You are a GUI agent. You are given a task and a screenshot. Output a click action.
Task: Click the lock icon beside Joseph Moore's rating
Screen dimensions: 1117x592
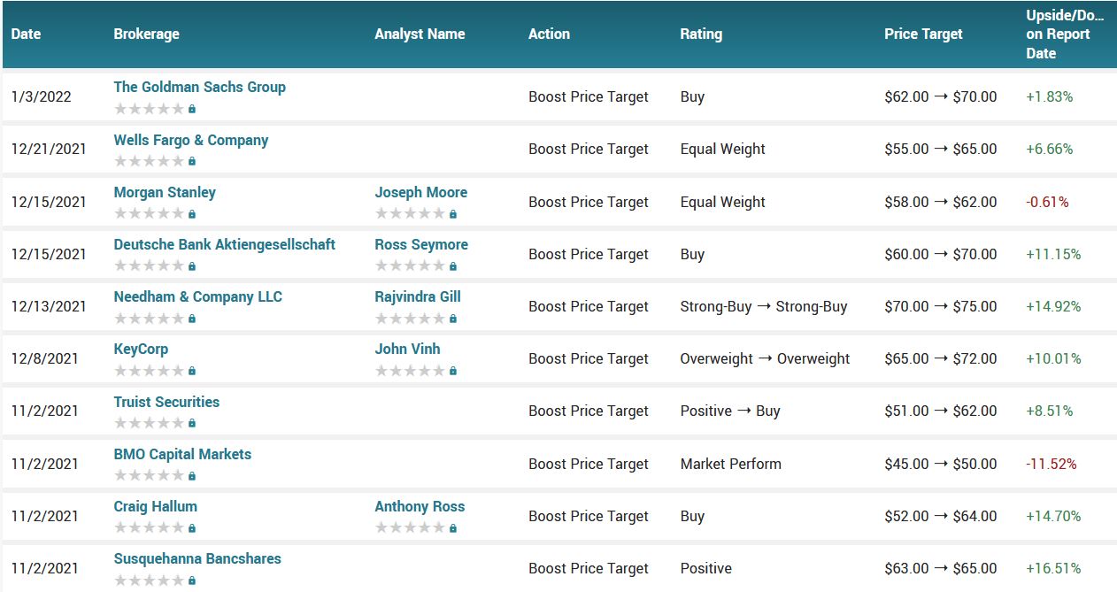coord(453,213)
